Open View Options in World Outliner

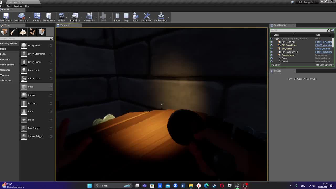pos(325,65)
